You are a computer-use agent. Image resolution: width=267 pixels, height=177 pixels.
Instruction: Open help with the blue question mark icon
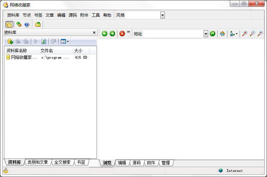click(x=27, y=24)
